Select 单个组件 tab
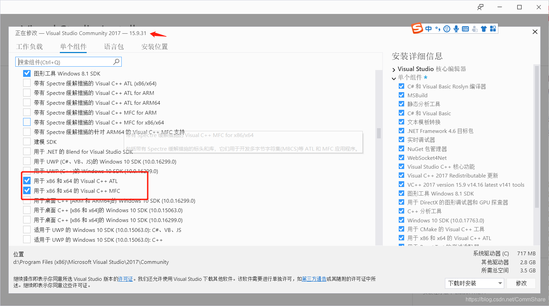The image size is (549, 306). point(73,47)
